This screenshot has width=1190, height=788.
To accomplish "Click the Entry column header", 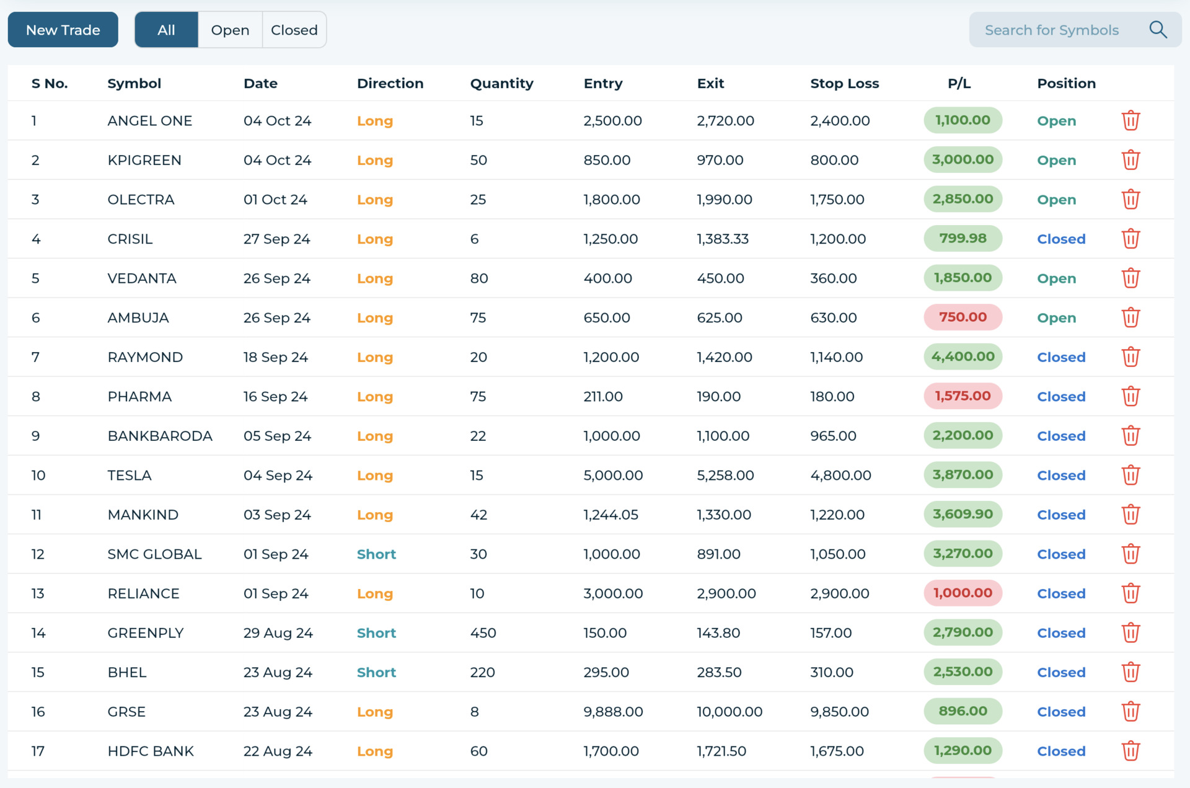I will click(x=603, y=83).
